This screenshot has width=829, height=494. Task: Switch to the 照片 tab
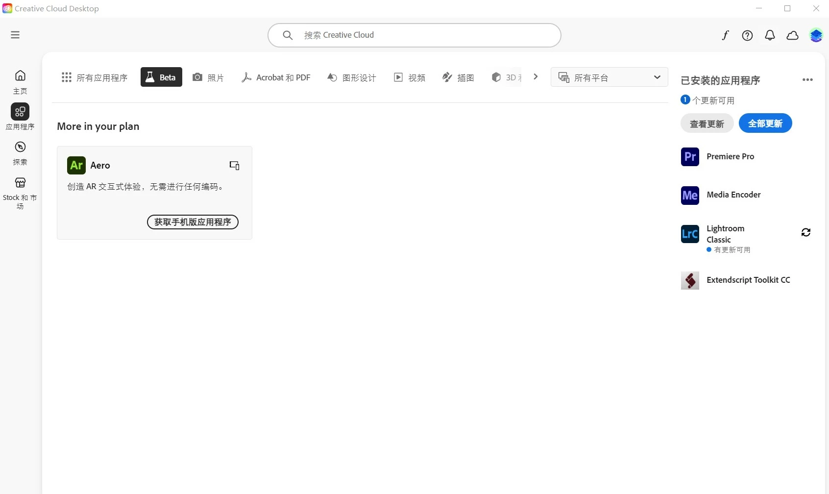pos(208,77)
